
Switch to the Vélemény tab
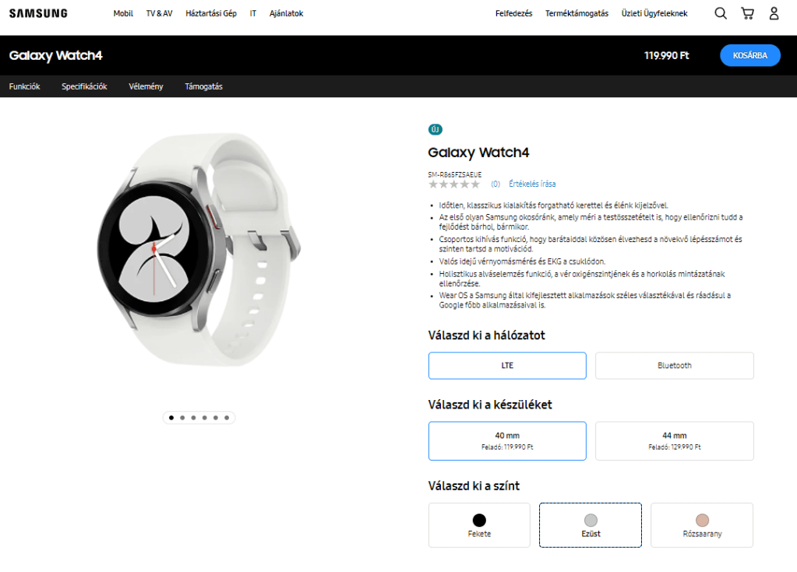coord(146,86)
